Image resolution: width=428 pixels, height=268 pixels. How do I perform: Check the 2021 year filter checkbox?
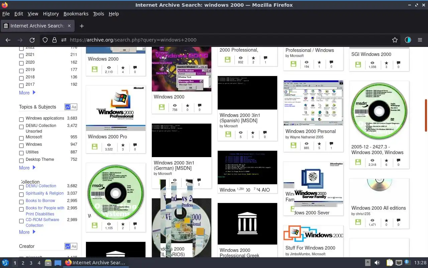21,56
